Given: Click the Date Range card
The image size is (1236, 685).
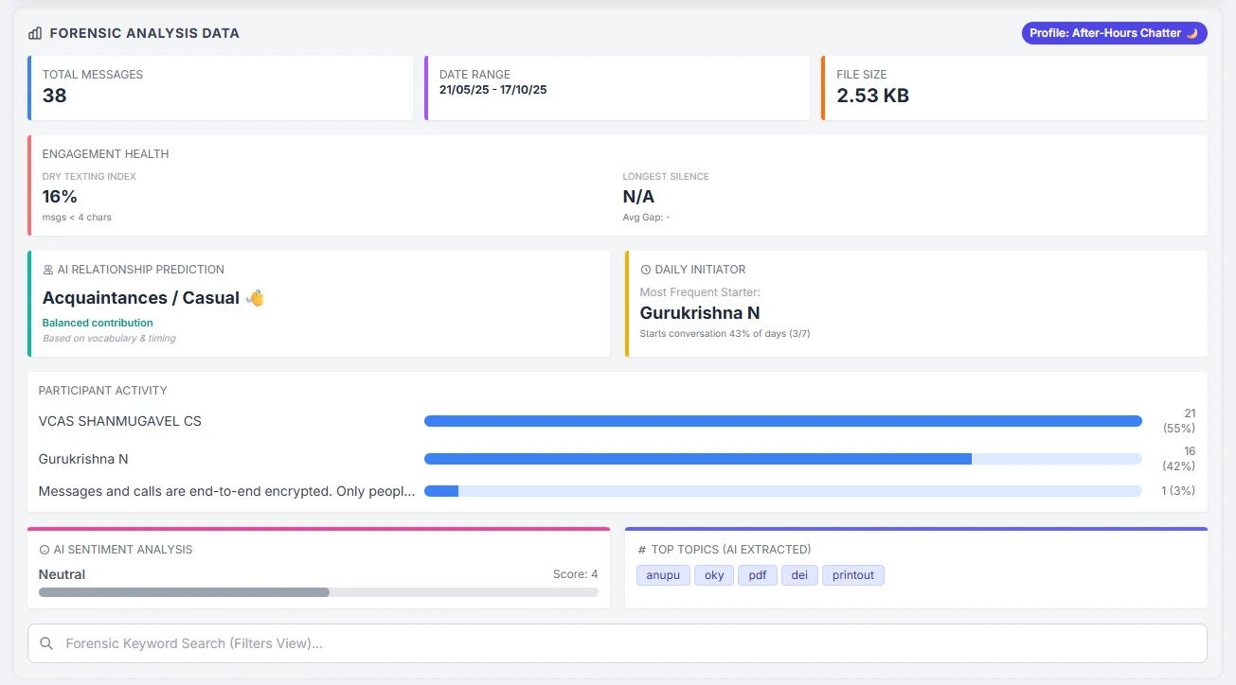Looking at the screenshot, I should [617, 88].
